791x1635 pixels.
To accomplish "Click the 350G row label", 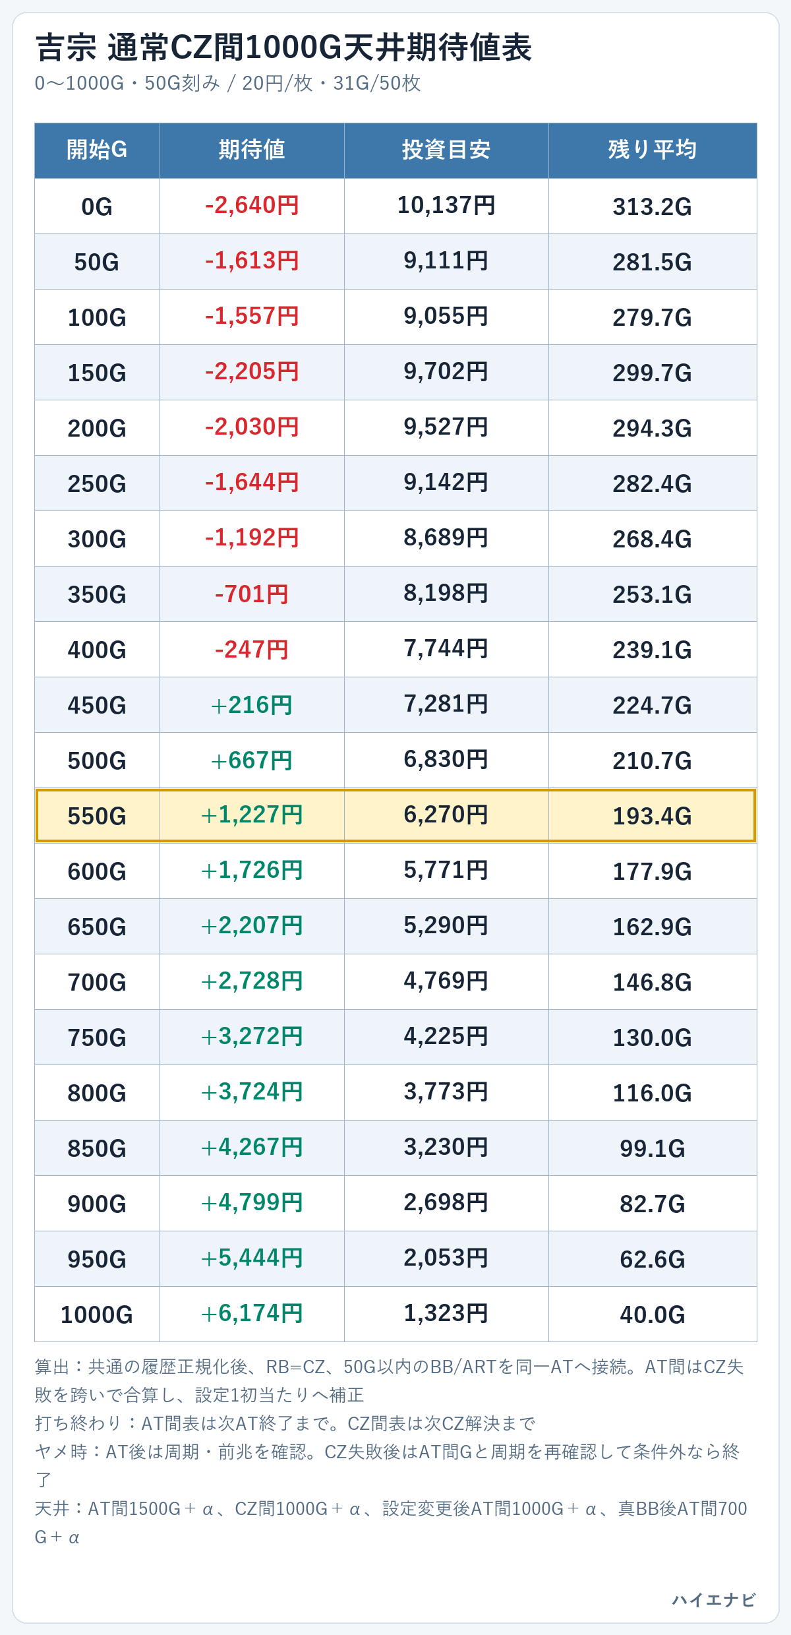I will point(97,594).
